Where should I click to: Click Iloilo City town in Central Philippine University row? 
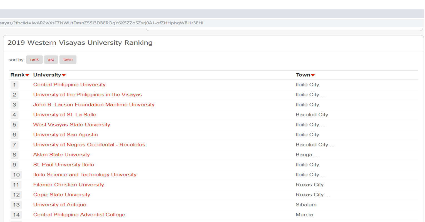click(x=307, y=85)
